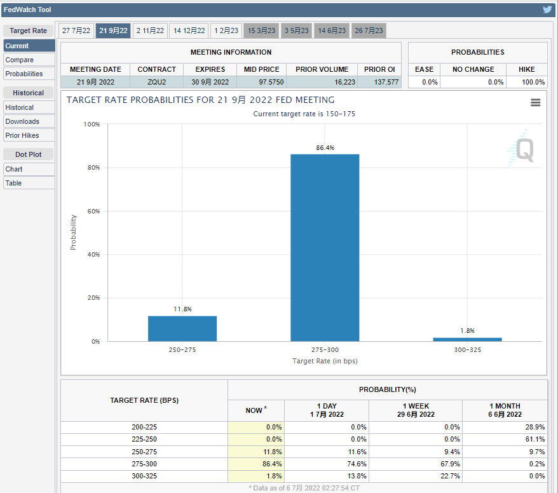Click the contract value ZQU2

(x=156, y=82)
